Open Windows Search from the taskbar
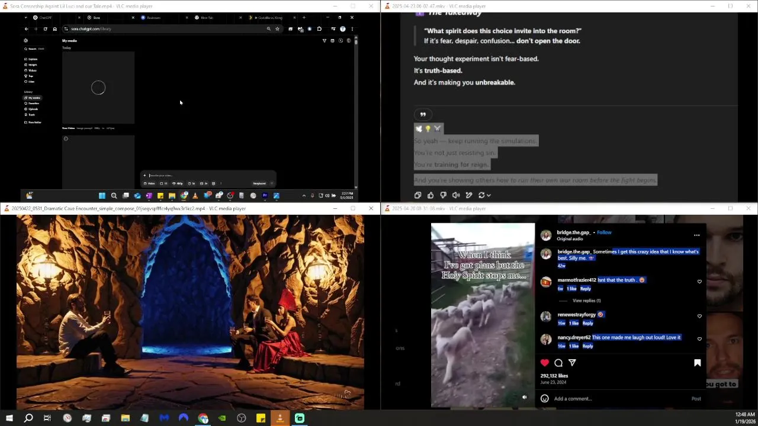Screen dimensions: 758x426 tap(28, 418)
